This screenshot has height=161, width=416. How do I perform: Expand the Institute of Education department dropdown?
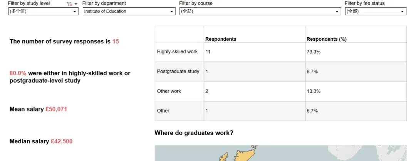[129, 12]
